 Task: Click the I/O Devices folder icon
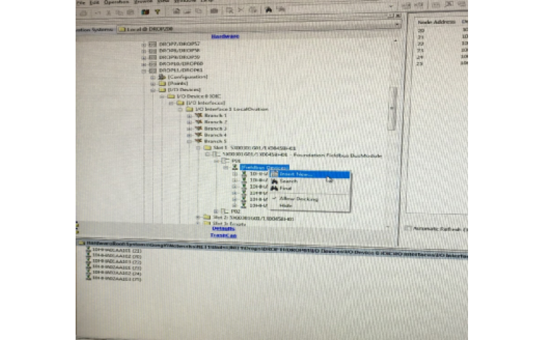pos(161,89)
